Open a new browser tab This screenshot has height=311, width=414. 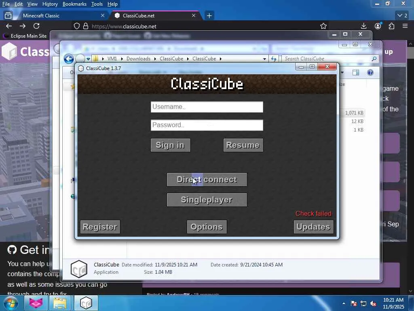[x=209, y=16]
